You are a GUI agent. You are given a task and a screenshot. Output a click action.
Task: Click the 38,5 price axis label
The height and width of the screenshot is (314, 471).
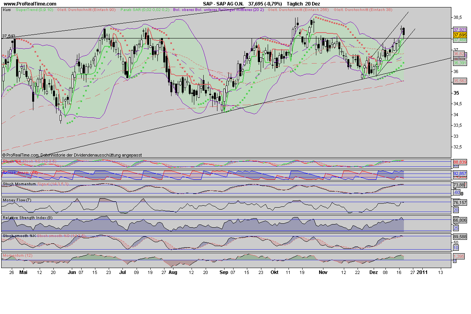[458, 18]
